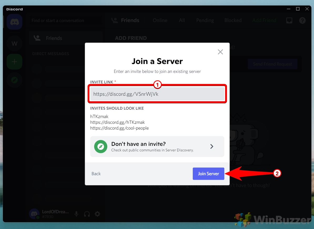
Task: Close the Discord window
Action: [x=307, y=9]
